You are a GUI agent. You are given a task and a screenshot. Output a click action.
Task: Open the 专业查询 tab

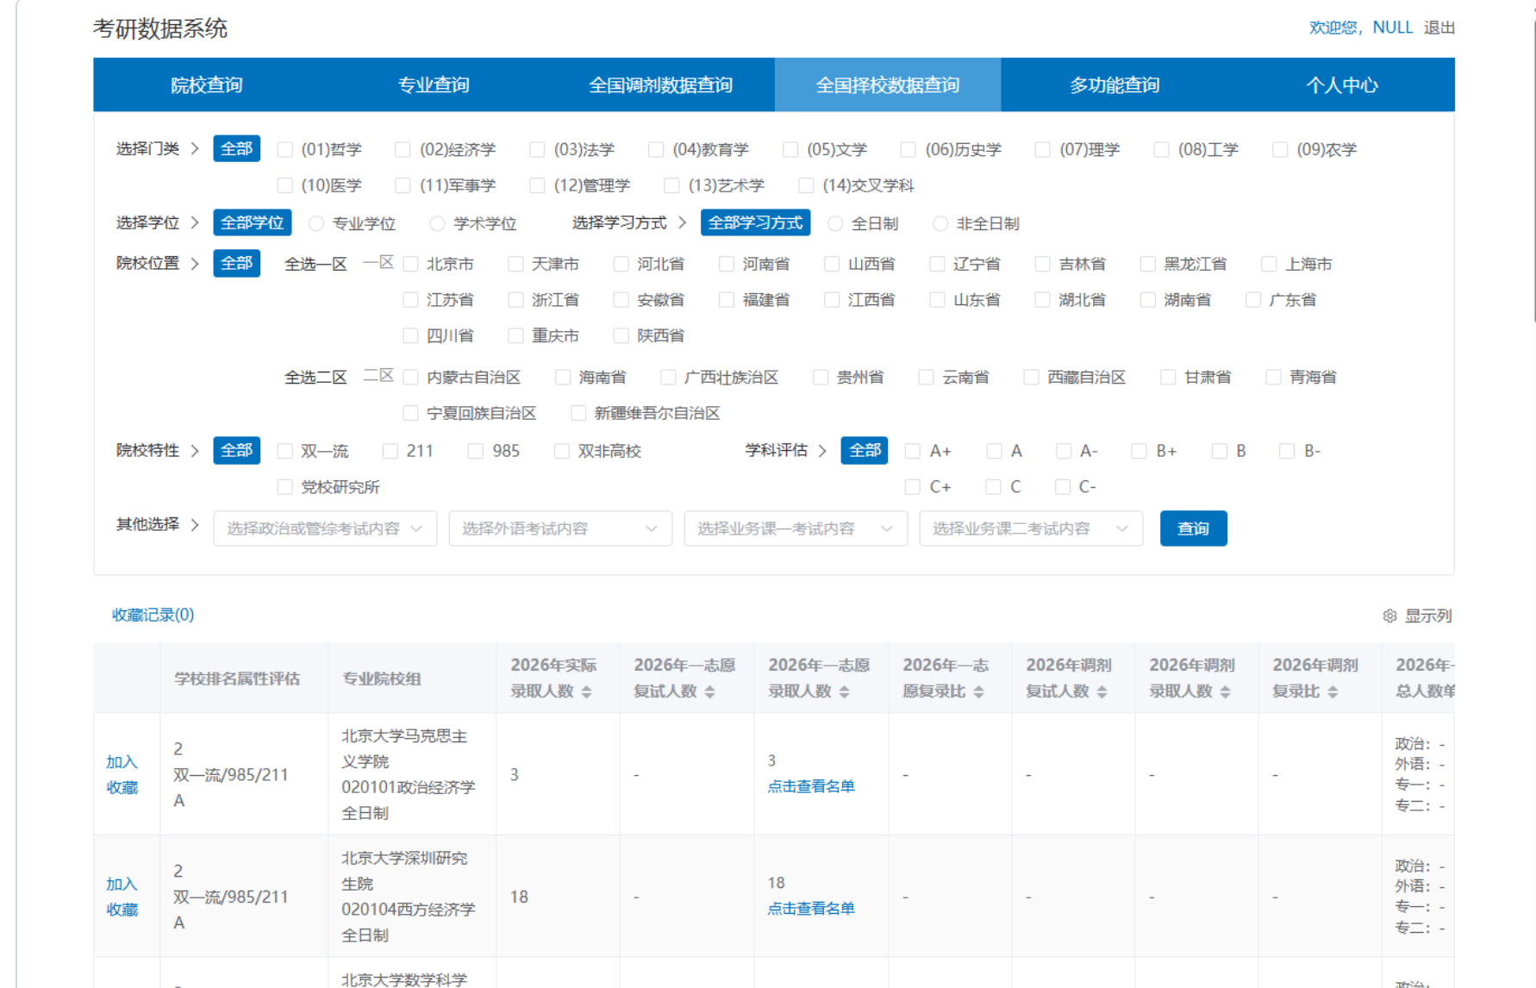point(434,84)
